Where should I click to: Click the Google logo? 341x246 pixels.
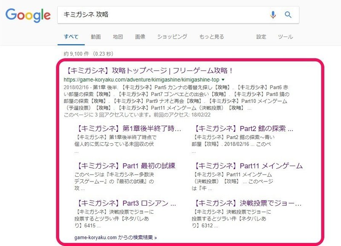coord(28,15)
